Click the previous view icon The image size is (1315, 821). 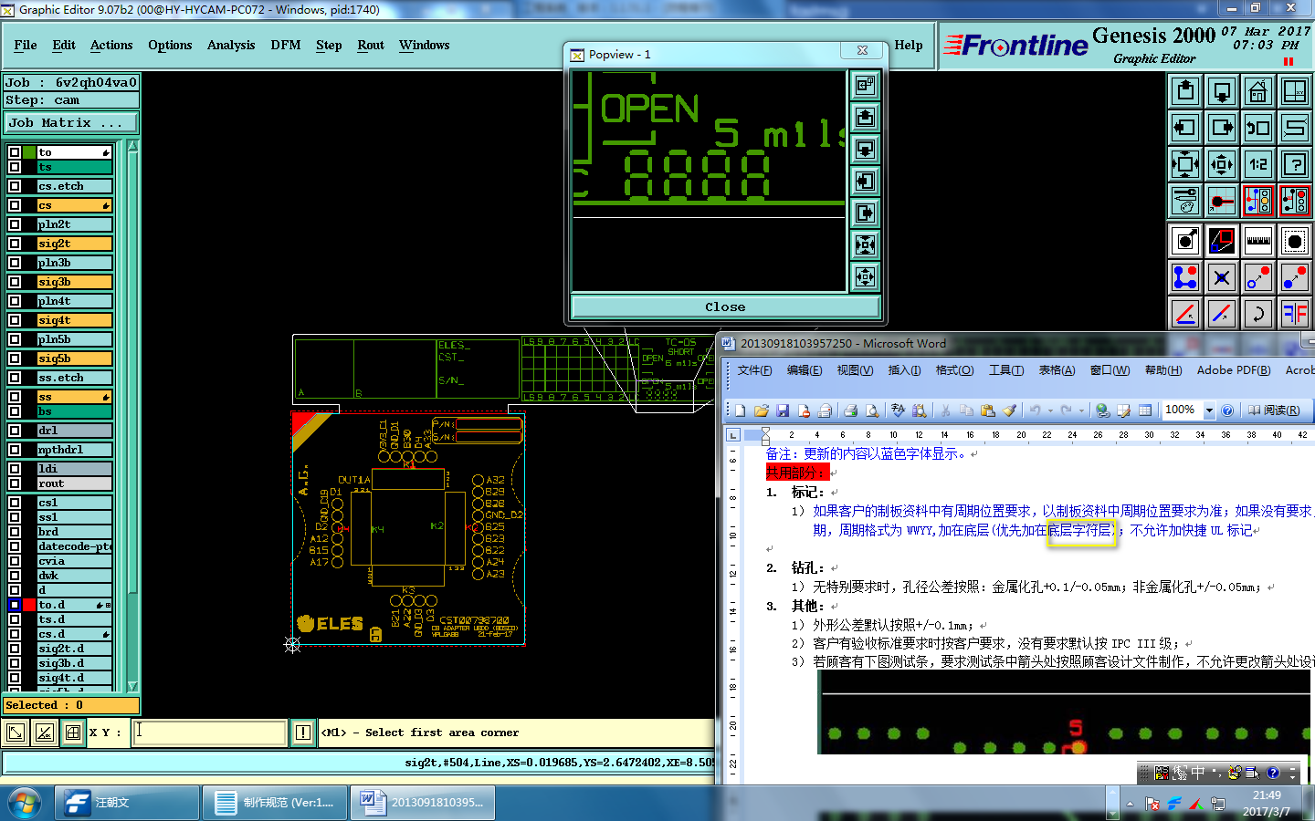1258,128
